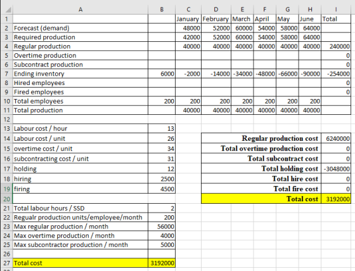355x271 pixels.
Task: Select row 7 header
Action: point(6,74)
